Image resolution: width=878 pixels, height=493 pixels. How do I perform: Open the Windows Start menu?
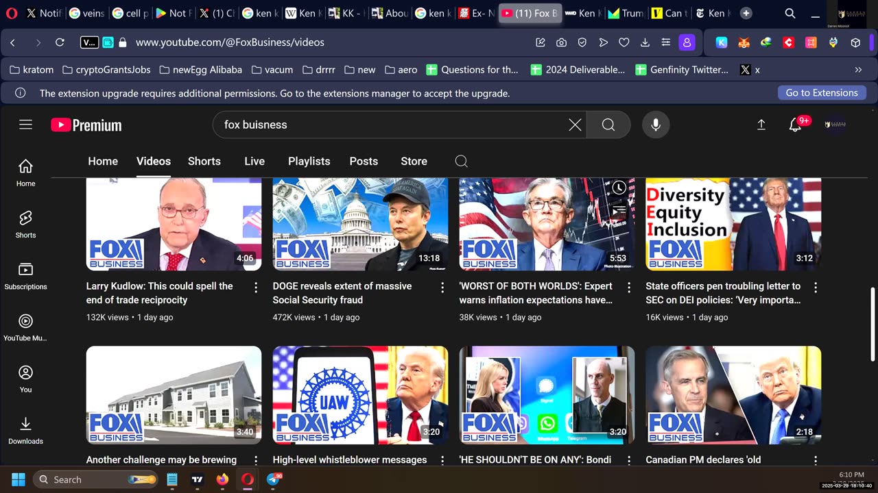point(18,479)
